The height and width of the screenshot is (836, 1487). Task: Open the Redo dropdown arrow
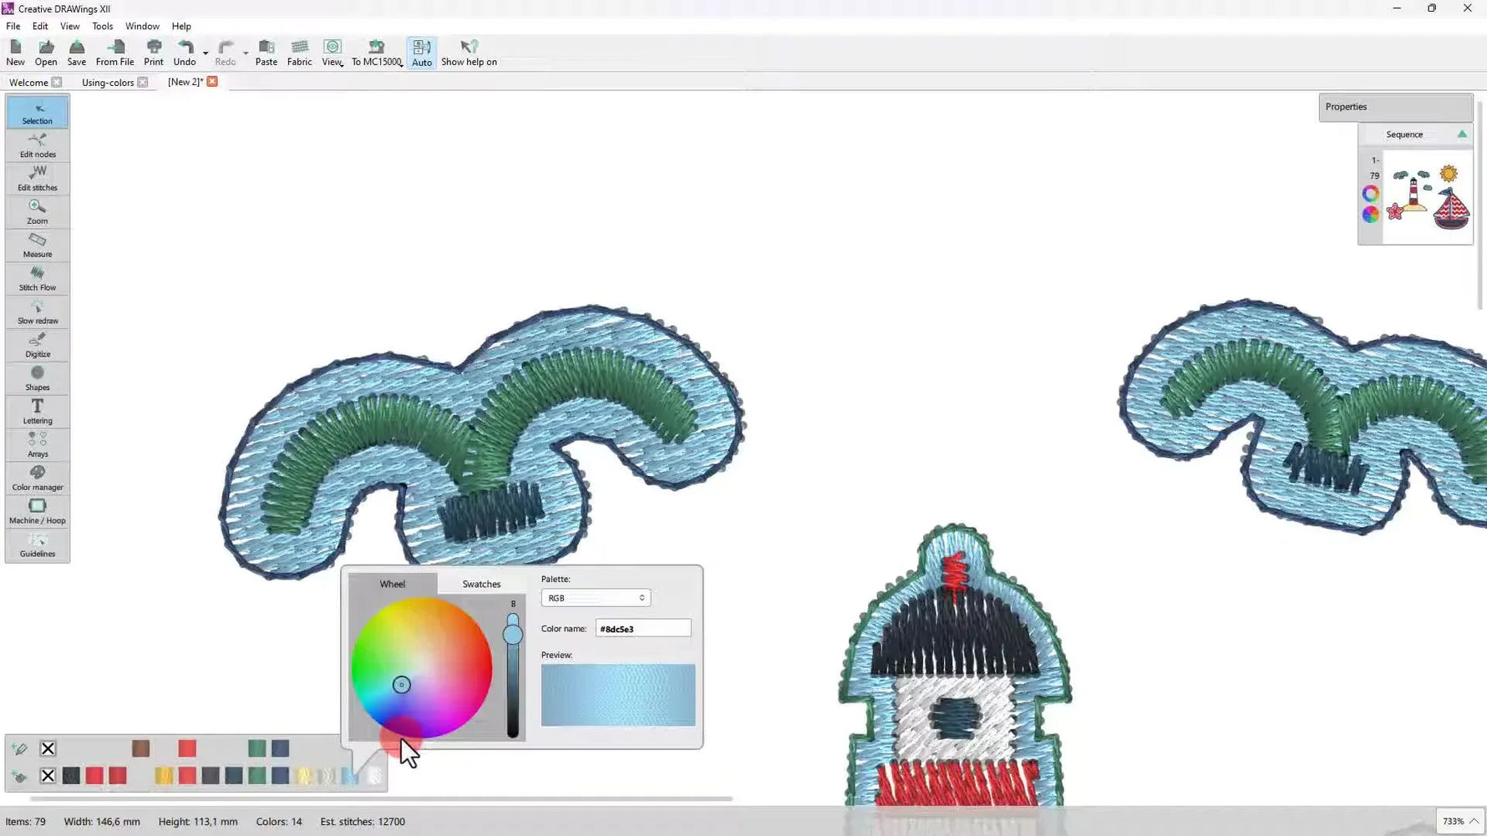click(x=245, y=52)
